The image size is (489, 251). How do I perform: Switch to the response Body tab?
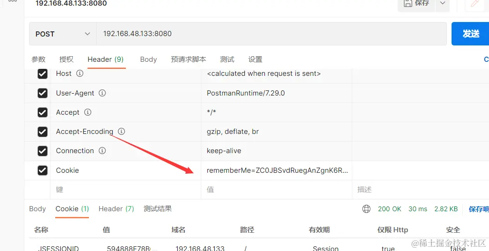(x=37, y=209)
